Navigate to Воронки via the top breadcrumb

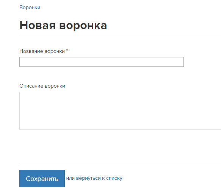(x=30, y=7)
